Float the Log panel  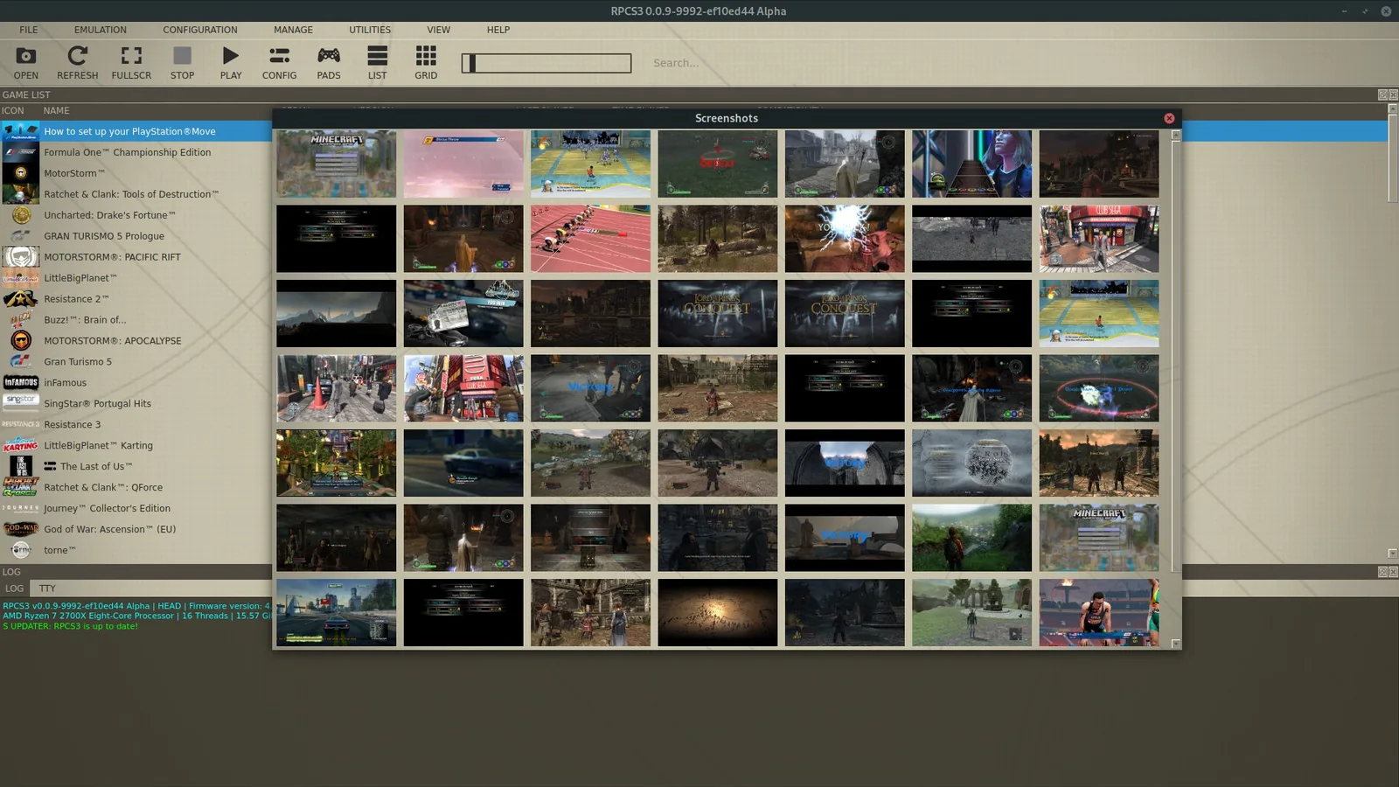(1382, 572)
